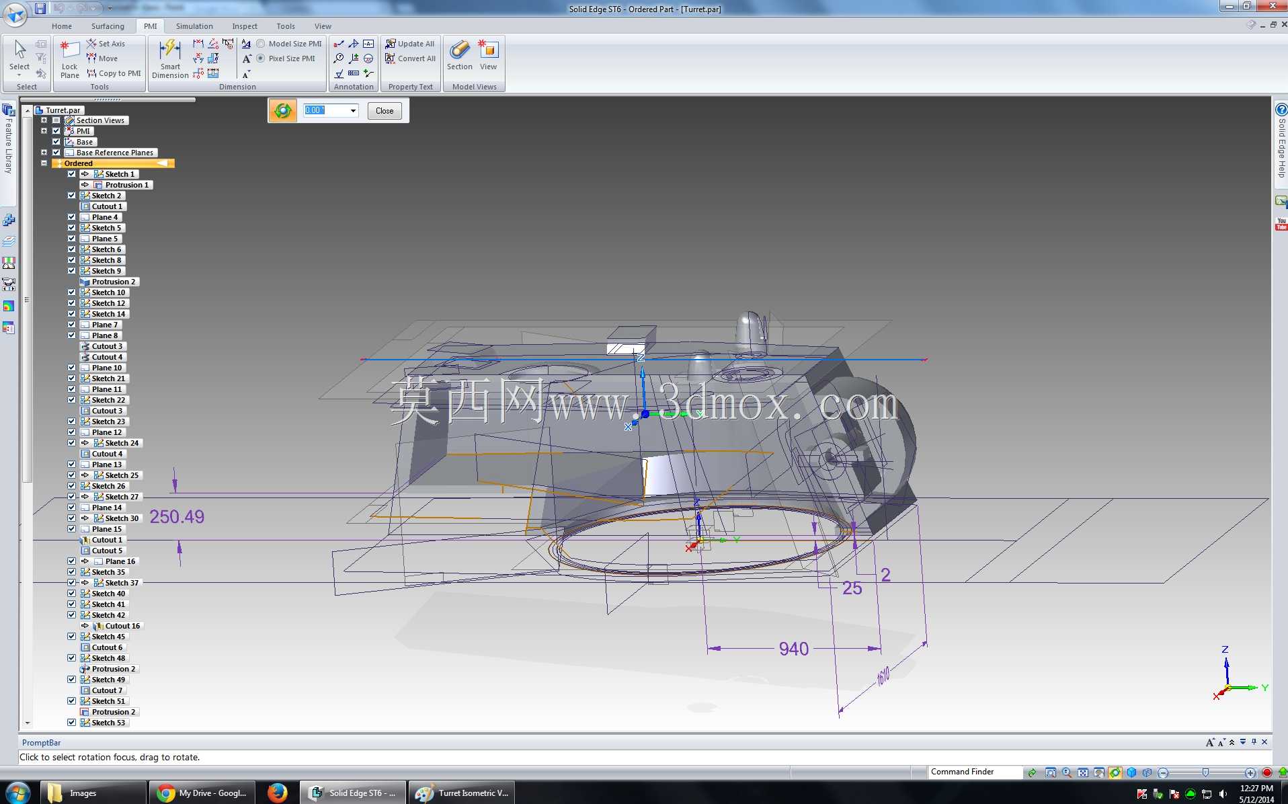Open the Surfacing ribbon tab
The width and height of the screenshot is (1288, 804).
pos(108,26)
